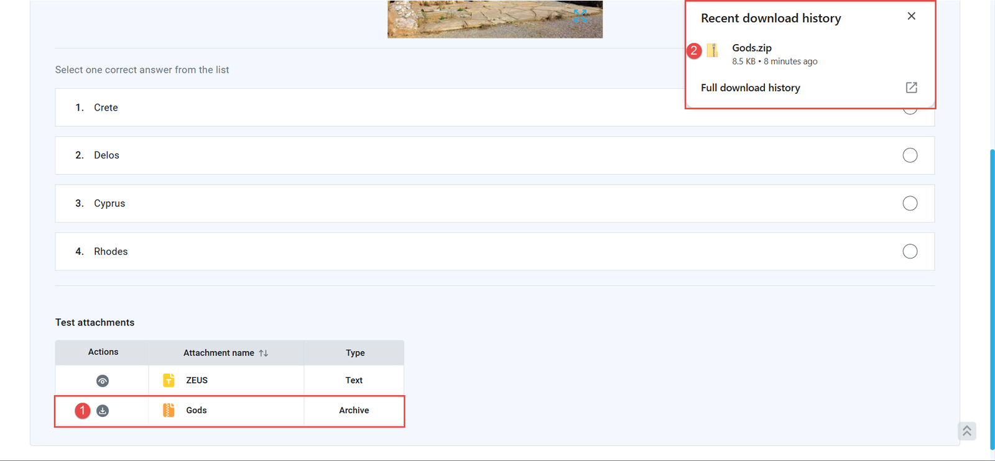Click the Recent download history title

coord(771,18)
